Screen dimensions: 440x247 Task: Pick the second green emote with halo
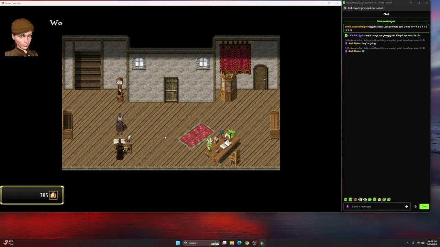tap(350, 199)
